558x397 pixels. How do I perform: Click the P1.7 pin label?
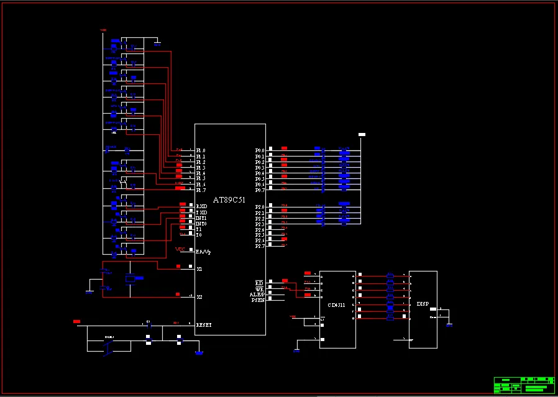tap(201, 190)
